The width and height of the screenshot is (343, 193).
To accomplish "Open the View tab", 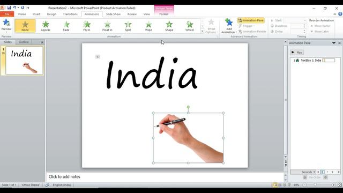I will click(146, 14).
